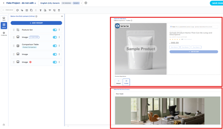Switch to the Products sidebar tab
Screen dimensions: 223x129
[x=4, y=34]
